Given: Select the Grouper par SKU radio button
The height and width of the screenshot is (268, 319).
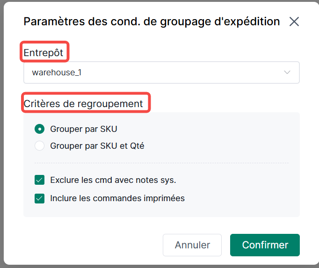Looking at the screenshot, I should click(x=40, y=129).
